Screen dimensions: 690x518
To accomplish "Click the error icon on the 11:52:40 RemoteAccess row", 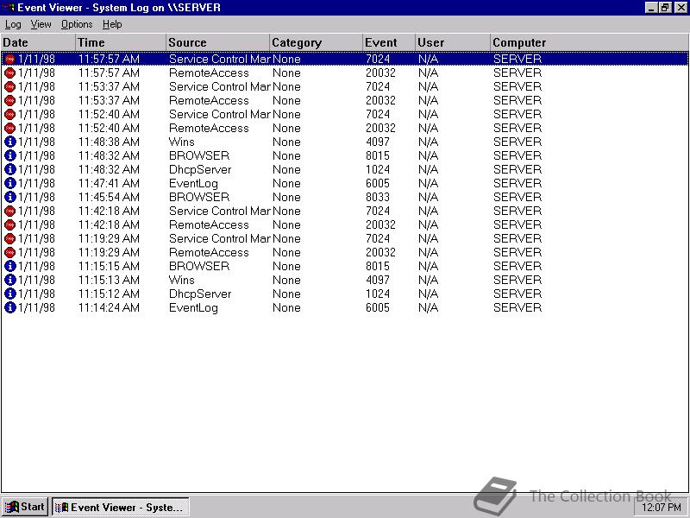I will pyautogui.click(x=9, y=128).
